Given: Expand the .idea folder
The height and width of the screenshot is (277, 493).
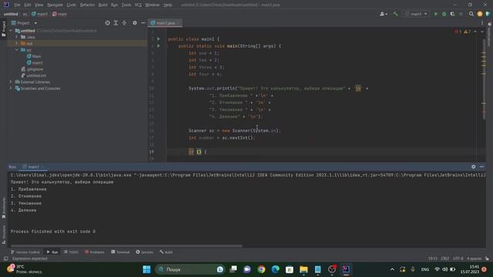Looking at the screenshot, I should pos(17,37).
